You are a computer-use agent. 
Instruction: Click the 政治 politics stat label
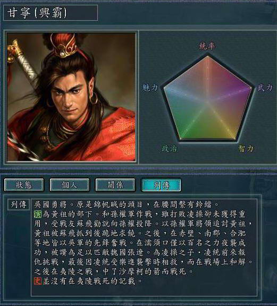(169, 149)
